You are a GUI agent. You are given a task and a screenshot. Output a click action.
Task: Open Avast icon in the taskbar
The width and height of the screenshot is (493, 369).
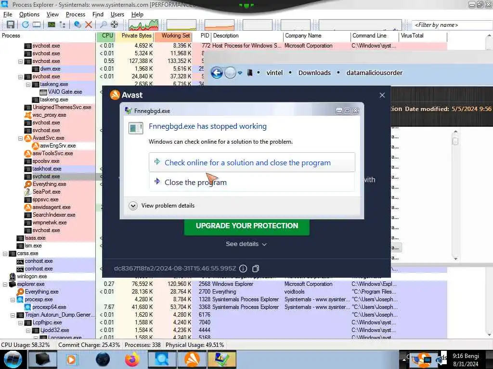(x=192, y=359)
